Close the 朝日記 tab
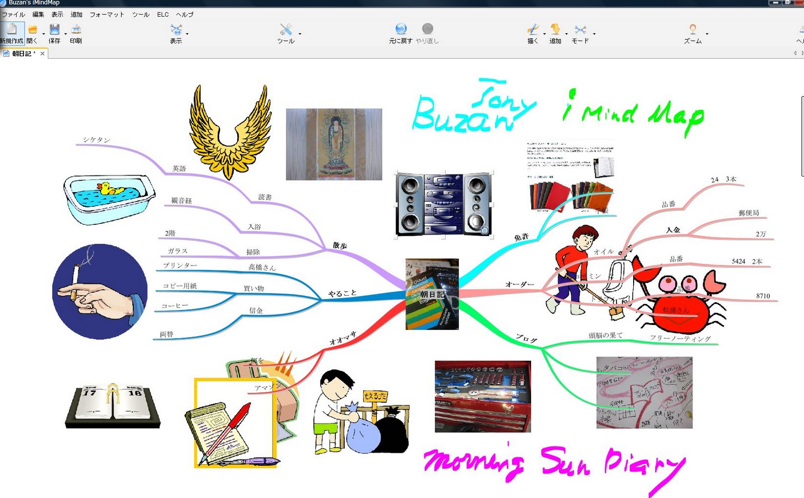This screenshot has width=804, height=498. pos(43,53)
